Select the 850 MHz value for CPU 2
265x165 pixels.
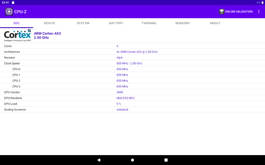click(122, 81)
